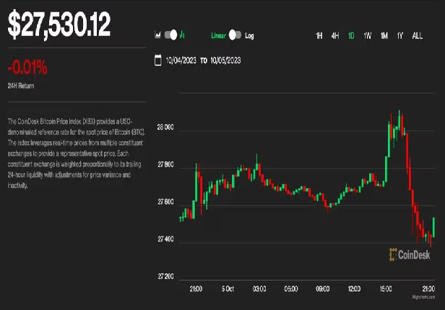This screenshot has height=310, width=445.
Task: Select the Log scale label
Action: (250, 35)
